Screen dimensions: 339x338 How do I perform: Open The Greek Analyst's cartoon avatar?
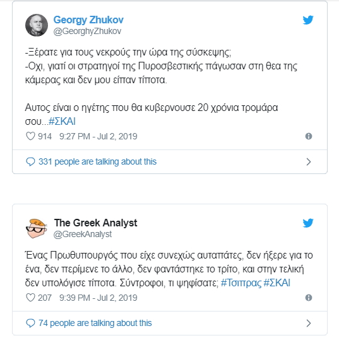37,228
